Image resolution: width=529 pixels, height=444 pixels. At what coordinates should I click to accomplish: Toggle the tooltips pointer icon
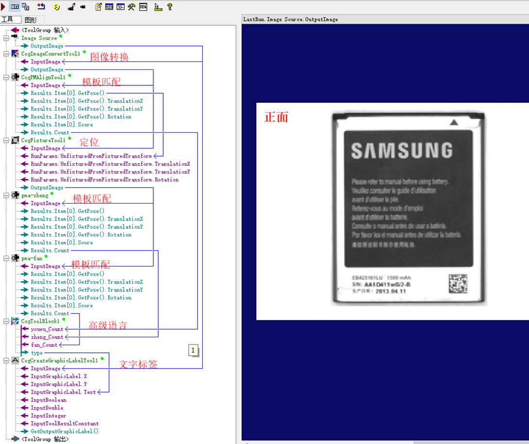(158, 7)
